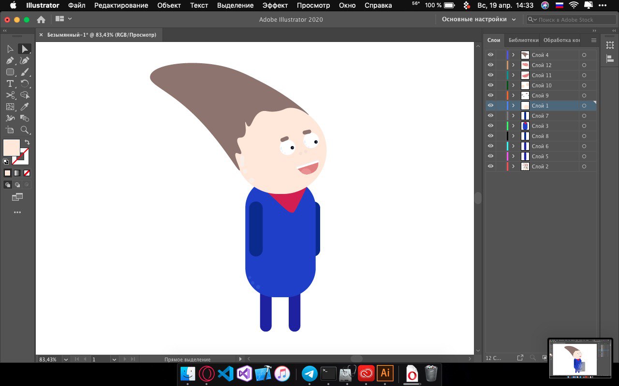Image resolution: width=619 pixels, height=386 pixels.
Task: Open Telegram from the dock
Action: click(x=309, y=373)
